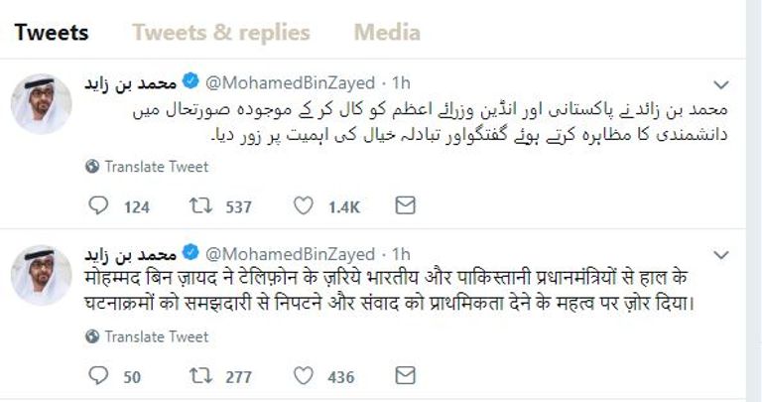Switch to the Tweets tab
Viewport: 762px width, 402px height.
click(52, 32)
